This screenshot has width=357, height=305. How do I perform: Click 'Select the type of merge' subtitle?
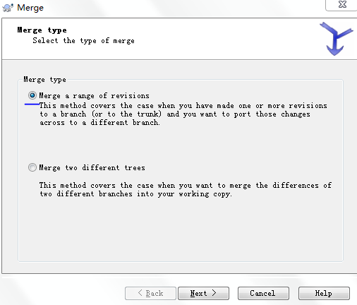[x=83, y=41]
